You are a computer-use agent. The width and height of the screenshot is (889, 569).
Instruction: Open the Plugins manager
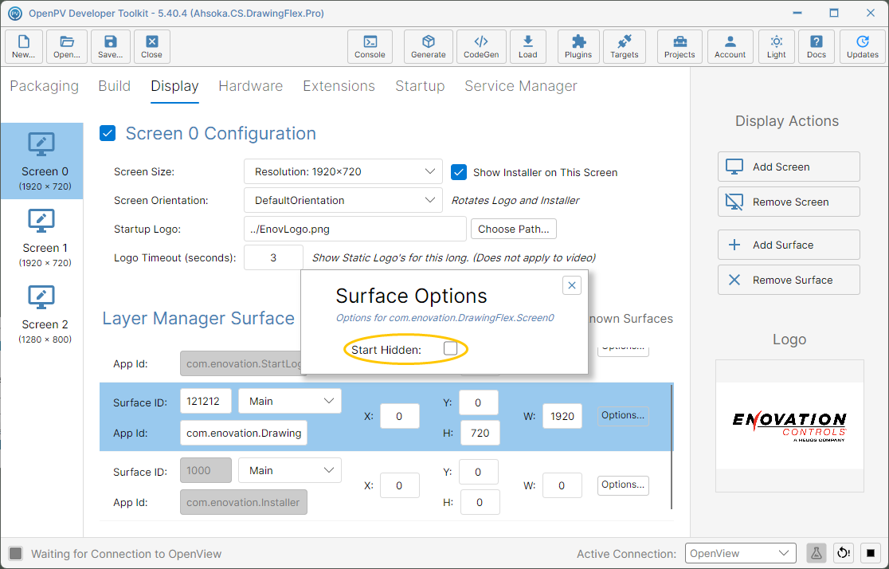tap(578, 46)
